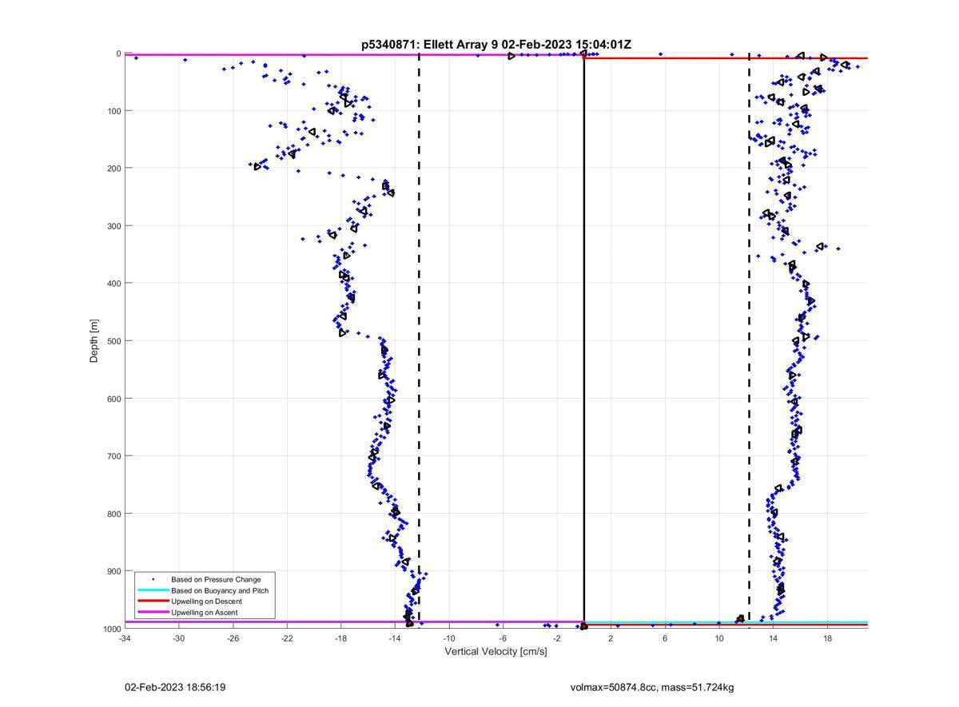This screenshot has width=959, height=707.
Task: Click the x-axis tick label -18
Action: click(x=340, y=638)
